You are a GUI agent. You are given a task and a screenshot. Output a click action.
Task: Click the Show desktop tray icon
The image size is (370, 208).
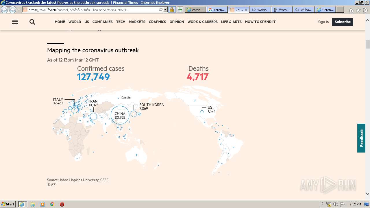pos(367,204)
